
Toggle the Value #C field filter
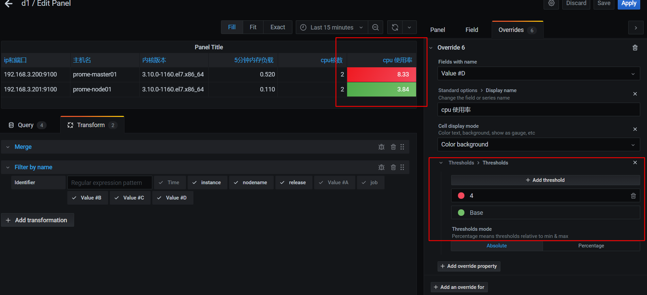[130, 198]
